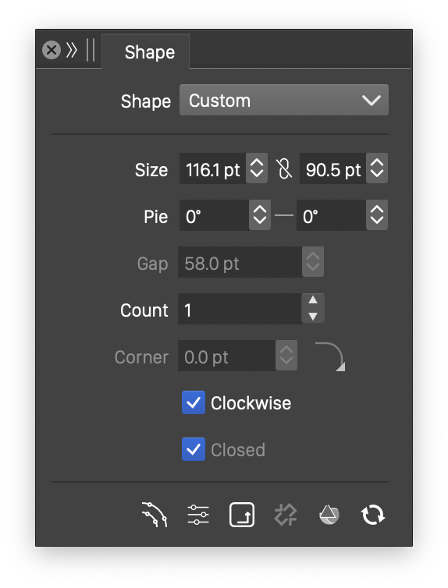The image size is (448, 588).
Task: Increase the Count value with up arrow
Action: coord(313,300)
